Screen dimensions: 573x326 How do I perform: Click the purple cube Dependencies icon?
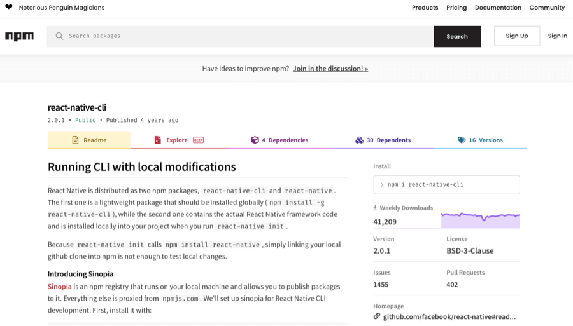pyautogui.click(x=255, y=140)
